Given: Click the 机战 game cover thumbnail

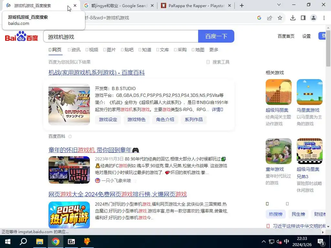Looking at the screenshot, I should coord(69,105).
